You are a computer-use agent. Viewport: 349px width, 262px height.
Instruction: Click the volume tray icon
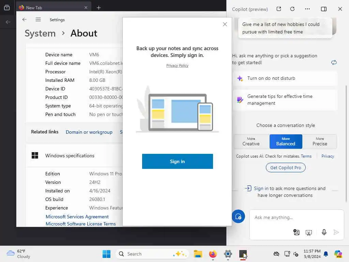(x=296, y=254)
